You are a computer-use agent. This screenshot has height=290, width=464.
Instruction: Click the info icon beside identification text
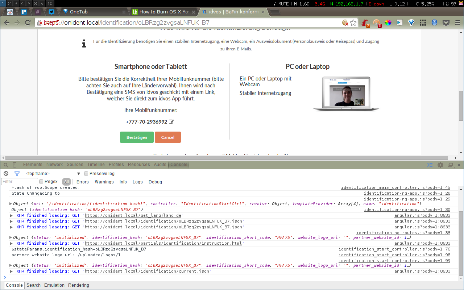pos(84,44)
